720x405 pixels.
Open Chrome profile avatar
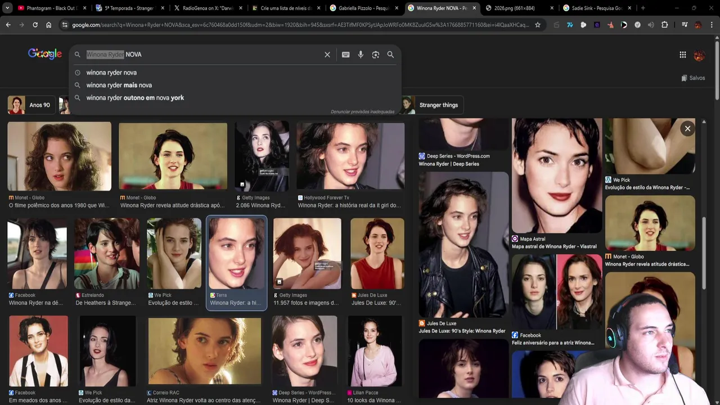point(698,25)
